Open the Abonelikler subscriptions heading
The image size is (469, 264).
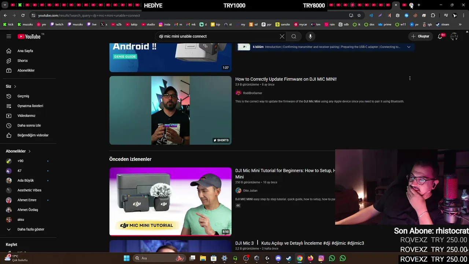tap(16, 151)
